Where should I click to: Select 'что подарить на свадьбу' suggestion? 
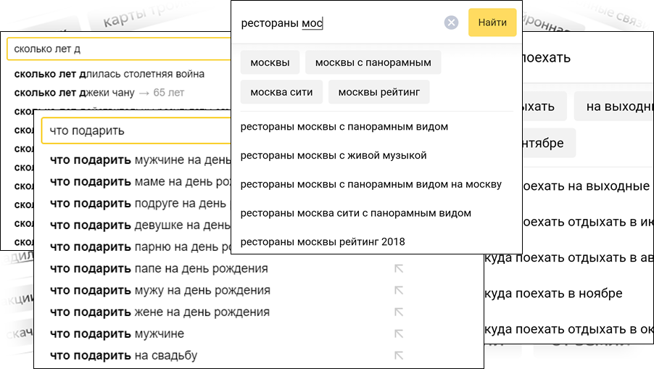[x=123, y=355]
